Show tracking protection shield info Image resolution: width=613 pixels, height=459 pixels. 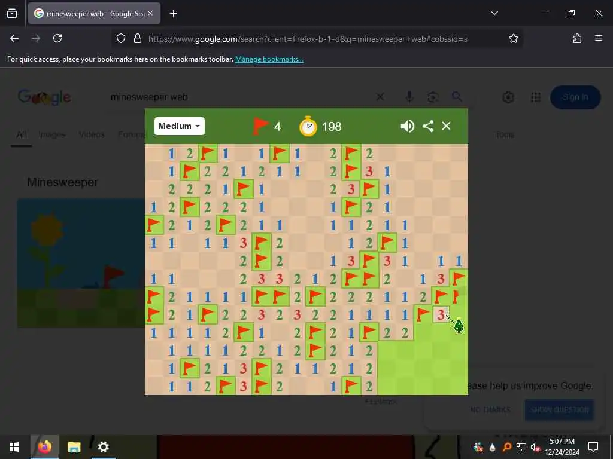(121, 38)
